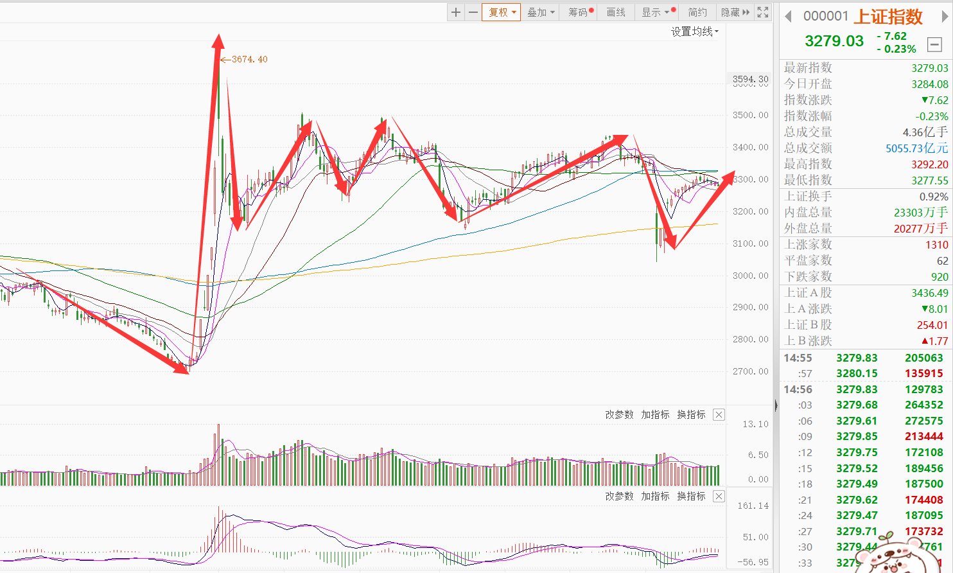Click the 14:55 tick trade row

tap(866, 358)
